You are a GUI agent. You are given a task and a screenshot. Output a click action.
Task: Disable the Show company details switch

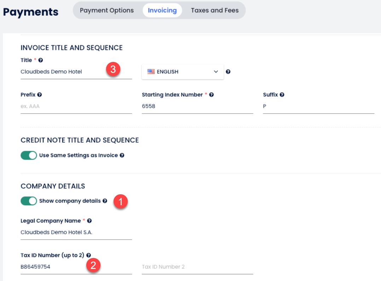coord(29,201)
